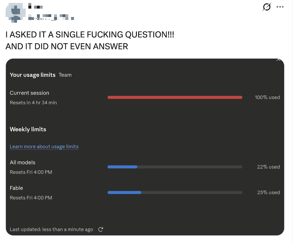This screenshot has height=242, width=293.
Task: Click the red Current session usage bar
Action: 175,97
